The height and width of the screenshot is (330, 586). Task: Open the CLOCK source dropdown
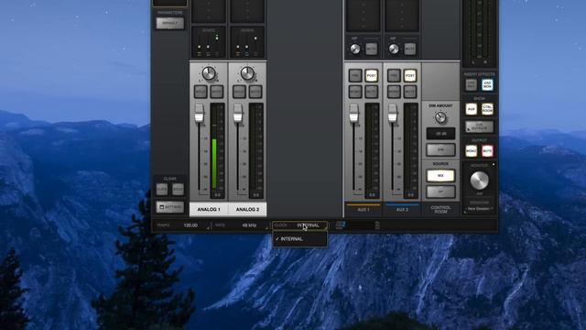[x=300, y=225]
